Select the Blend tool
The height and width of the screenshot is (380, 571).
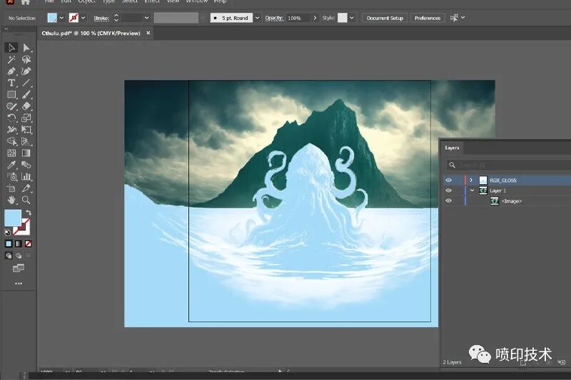pyautogui.click(x=26, y=165)
